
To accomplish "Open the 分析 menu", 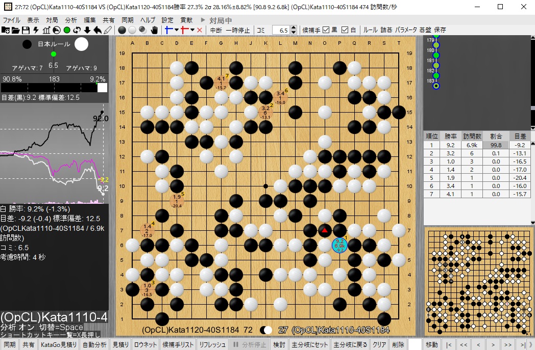I will click(x=71, y=20).
